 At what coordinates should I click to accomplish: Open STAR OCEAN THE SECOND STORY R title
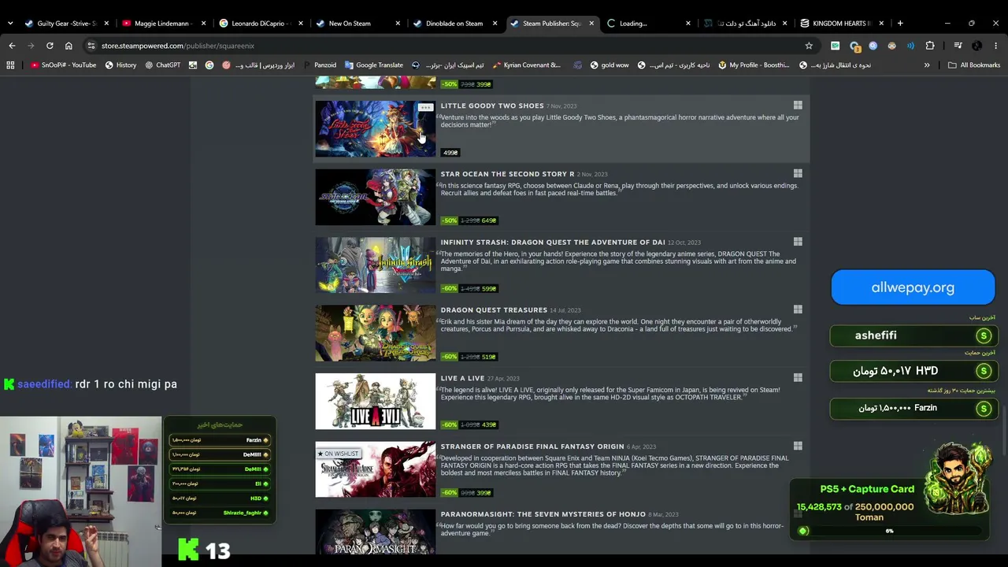click(507, 174)
